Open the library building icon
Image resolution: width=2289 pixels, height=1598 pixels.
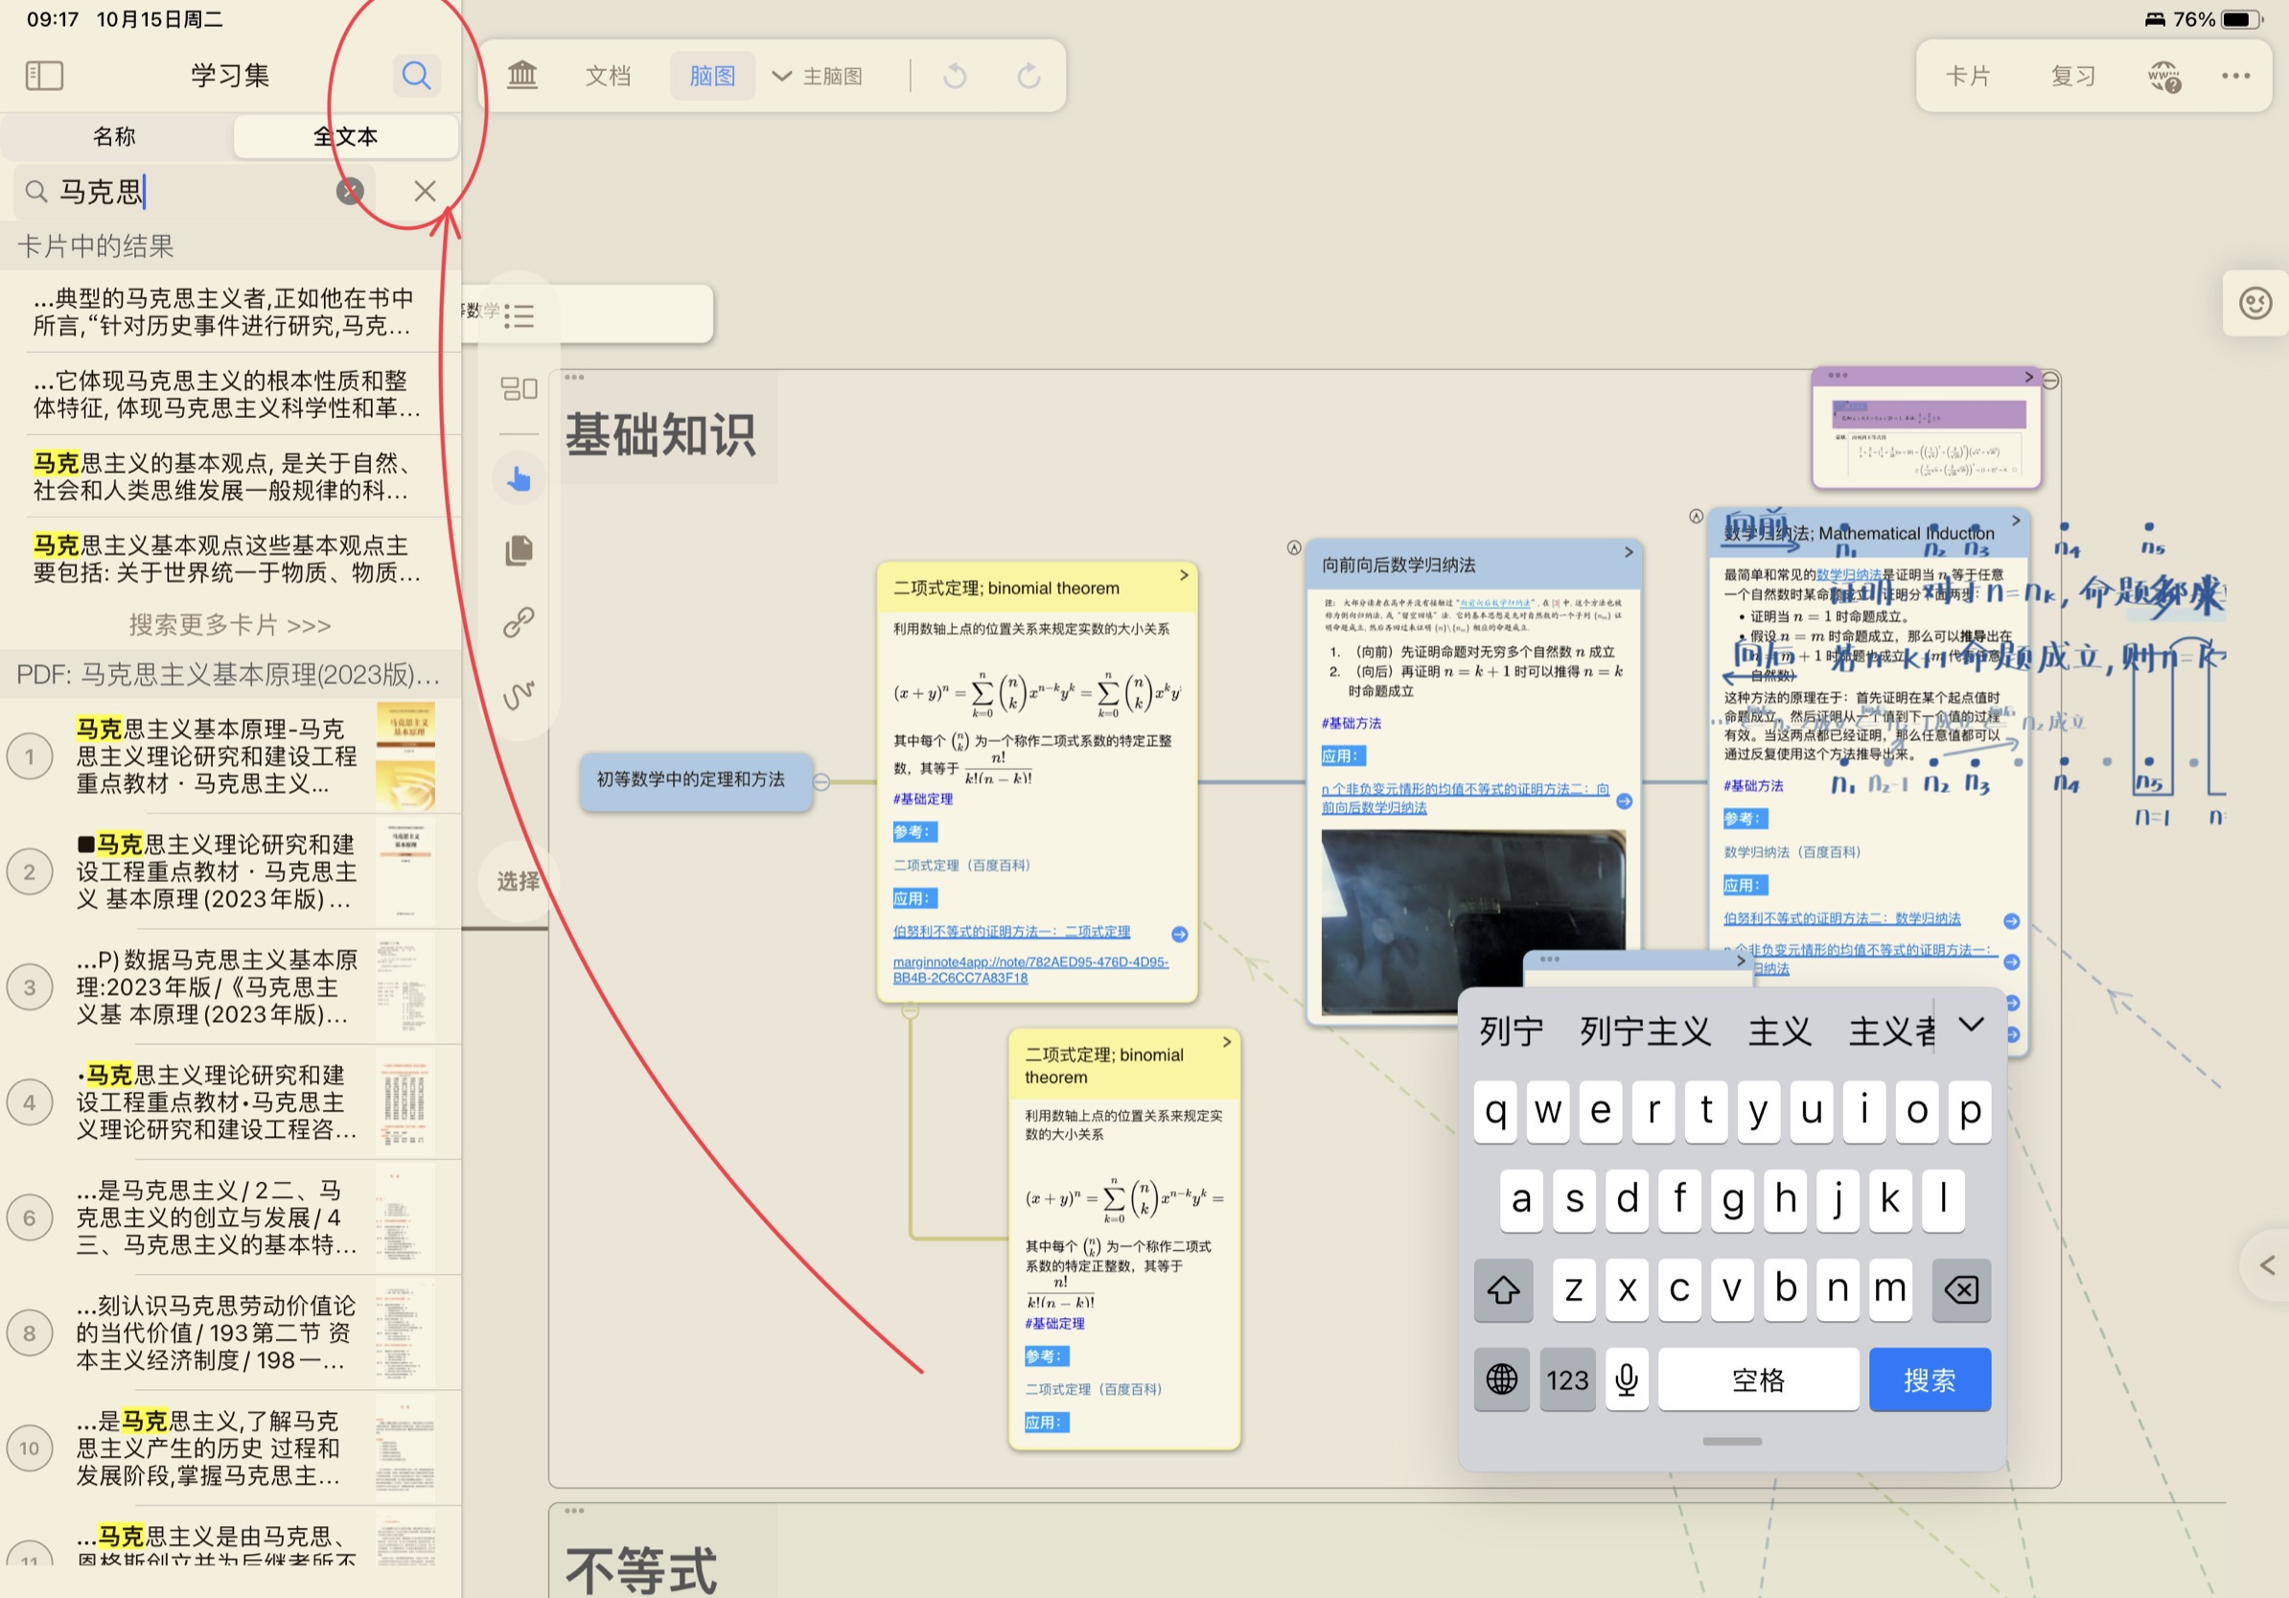521,75
